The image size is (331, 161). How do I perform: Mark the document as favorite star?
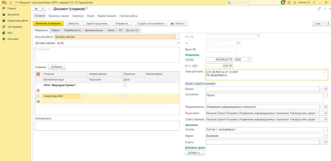[50, 9]
